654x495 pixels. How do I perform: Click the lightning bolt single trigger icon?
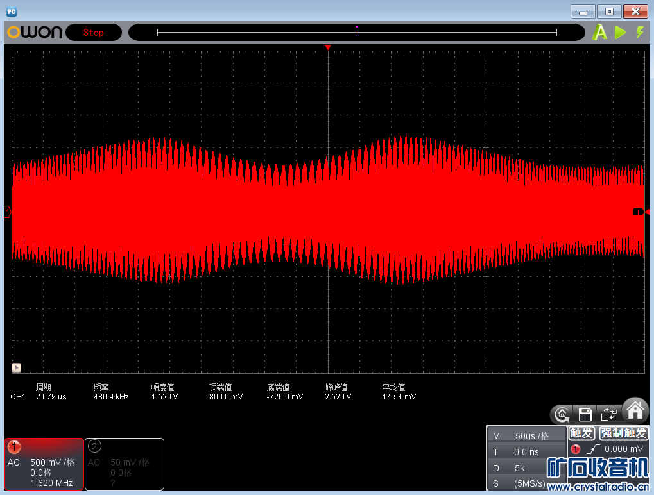click(x=639, y=33)
